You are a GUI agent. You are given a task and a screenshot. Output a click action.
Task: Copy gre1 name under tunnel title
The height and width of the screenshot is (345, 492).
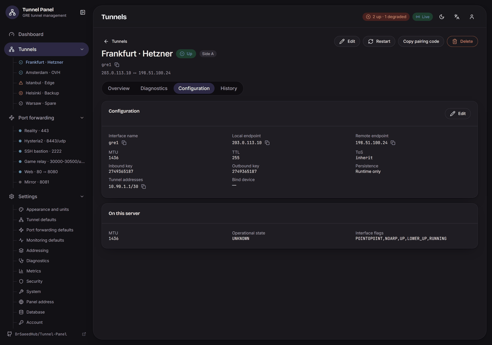pos(117,65)
